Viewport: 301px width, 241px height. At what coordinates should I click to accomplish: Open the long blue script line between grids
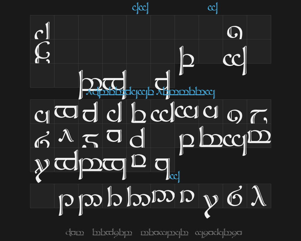150,92
